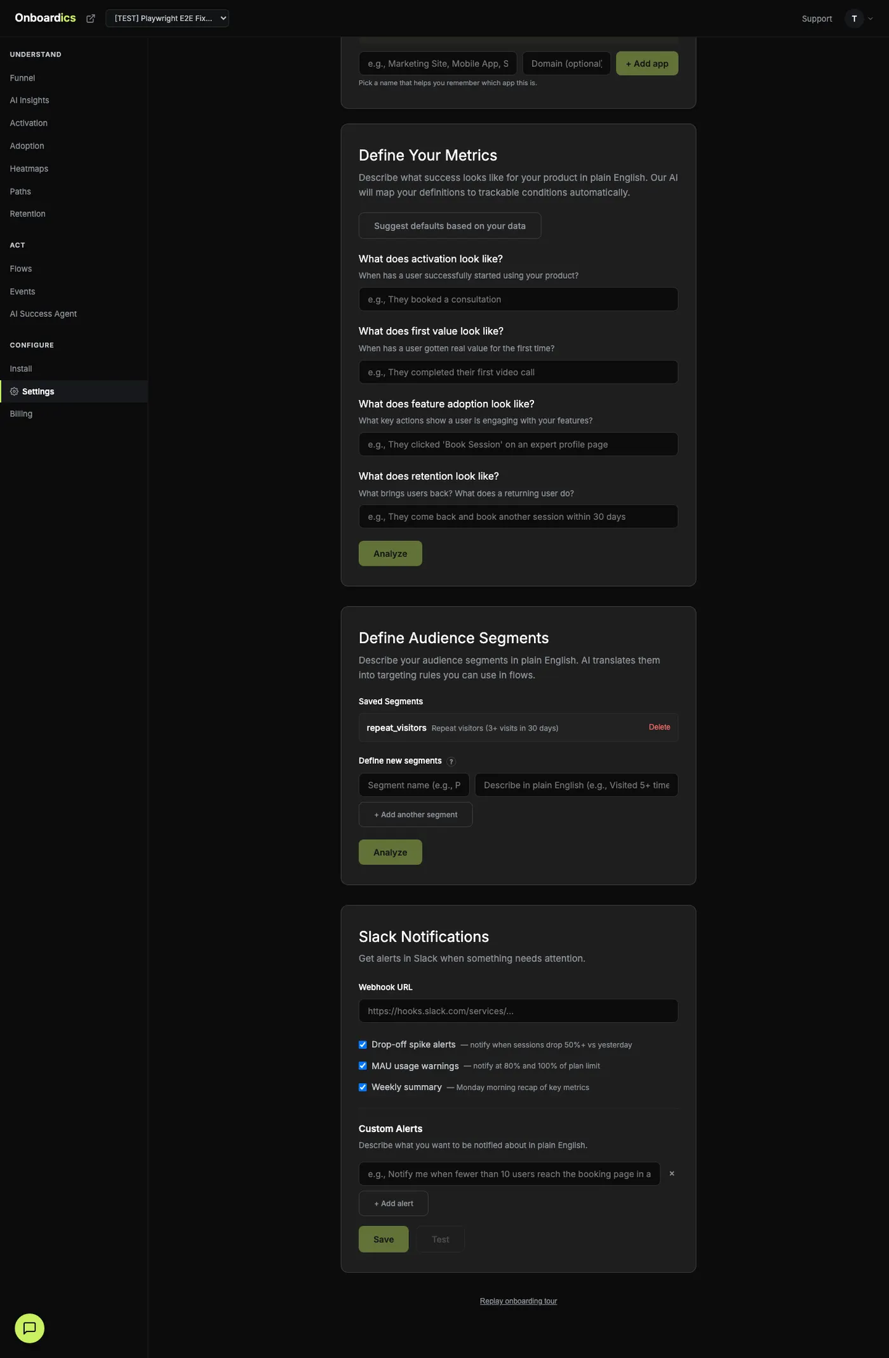The height and width of the screenshot is (1358, 889).
Task: Click the Webhook URL field
Action: click(x=518, y=1011)
